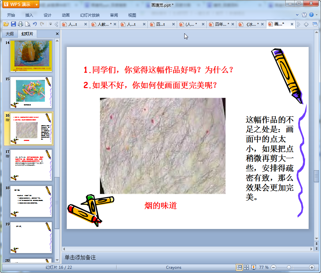Open the tab list window icon
321x273 pixels.
coord(315,24)
